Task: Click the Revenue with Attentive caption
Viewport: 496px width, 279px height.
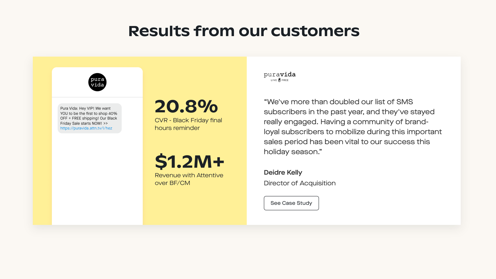Action: point(189,179)
